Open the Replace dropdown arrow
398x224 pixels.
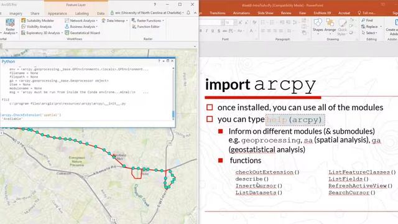coord(381,27)
